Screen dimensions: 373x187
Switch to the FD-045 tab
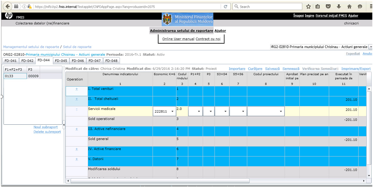61,61
